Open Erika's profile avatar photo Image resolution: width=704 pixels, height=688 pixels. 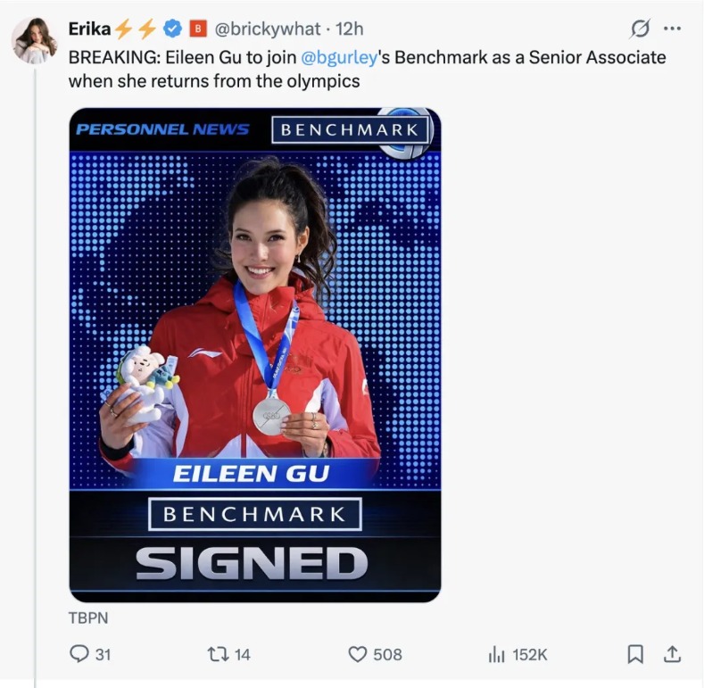(34, 40)
